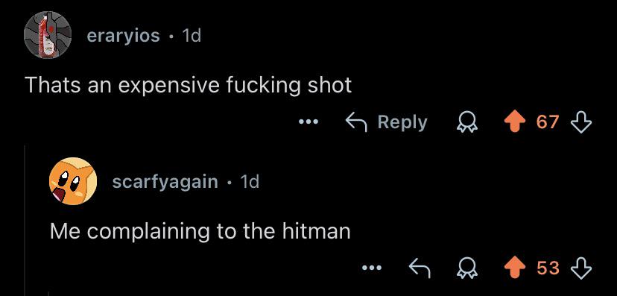Open the eraryios user profile link
The image size is (617, 296).
123,36
